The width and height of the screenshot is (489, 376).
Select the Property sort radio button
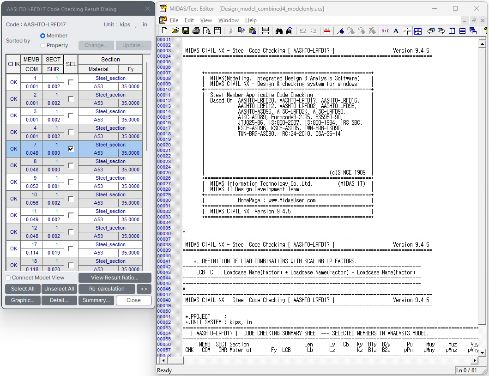point(43,46)
